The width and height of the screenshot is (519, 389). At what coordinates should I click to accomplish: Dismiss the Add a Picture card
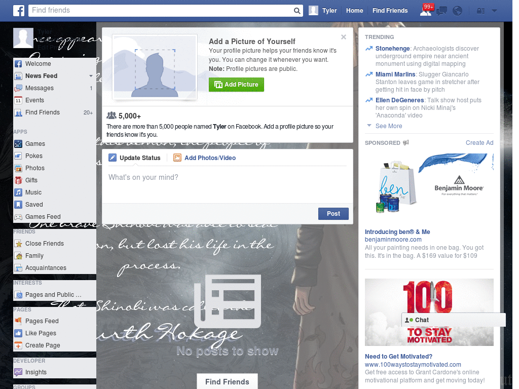(x=344, y=37)
